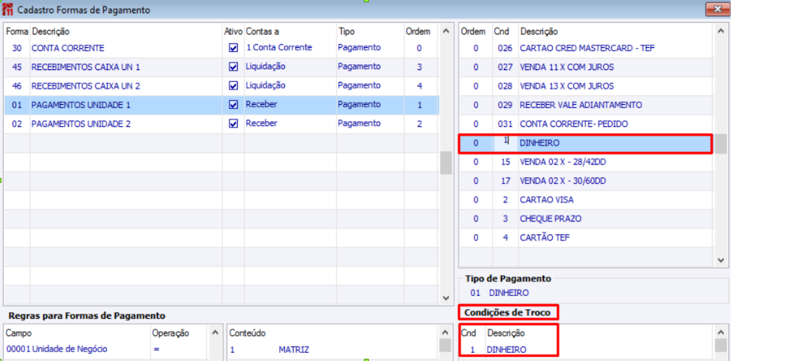The height and width of the screenshot is (361, 797).
Task: Select RECEBER VALE ADIANTAMENTO condition
Action: point(586,105)
